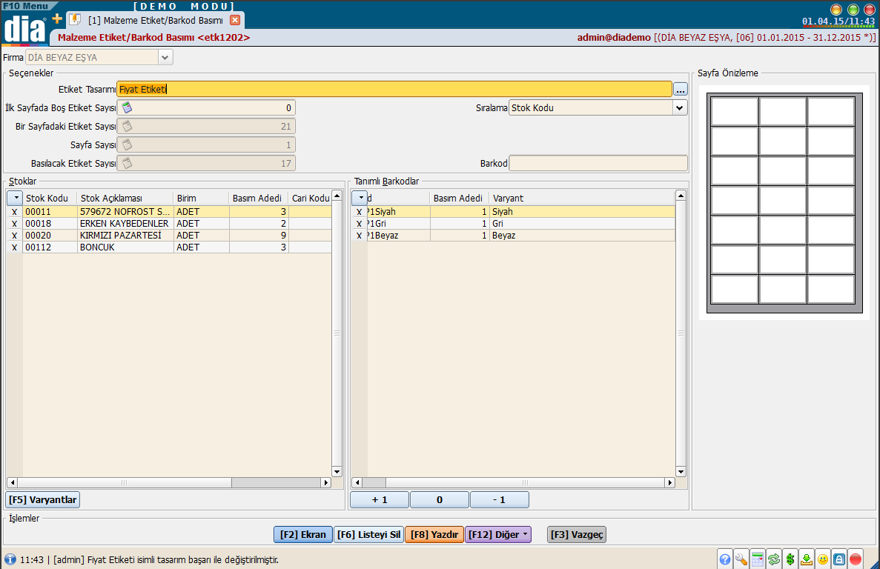Click the Birim column header
The image size is (880, 569).
[201, 198]
